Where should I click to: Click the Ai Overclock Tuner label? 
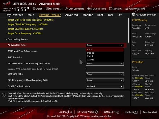17,45
